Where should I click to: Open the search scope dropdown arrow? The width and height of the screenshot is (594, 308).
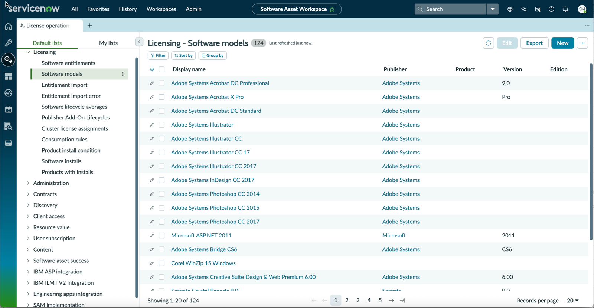(x=492, y=9)
